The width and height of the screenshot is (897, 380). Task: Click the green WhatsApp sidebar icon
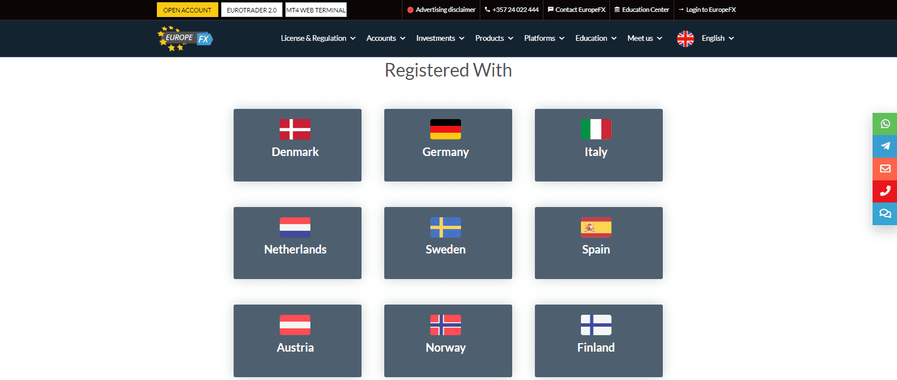884,124
